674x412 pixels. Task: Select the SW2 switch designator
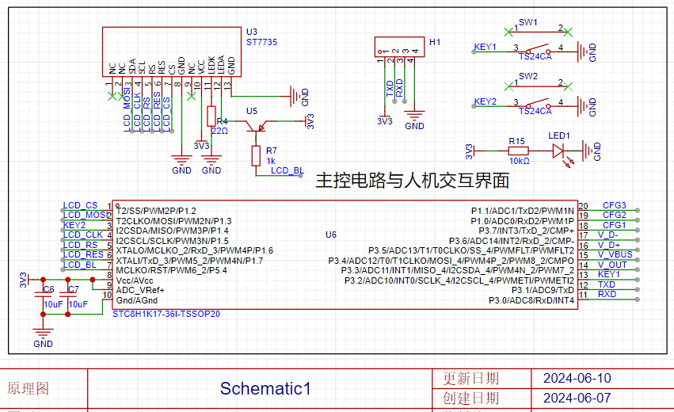[527, 76]
